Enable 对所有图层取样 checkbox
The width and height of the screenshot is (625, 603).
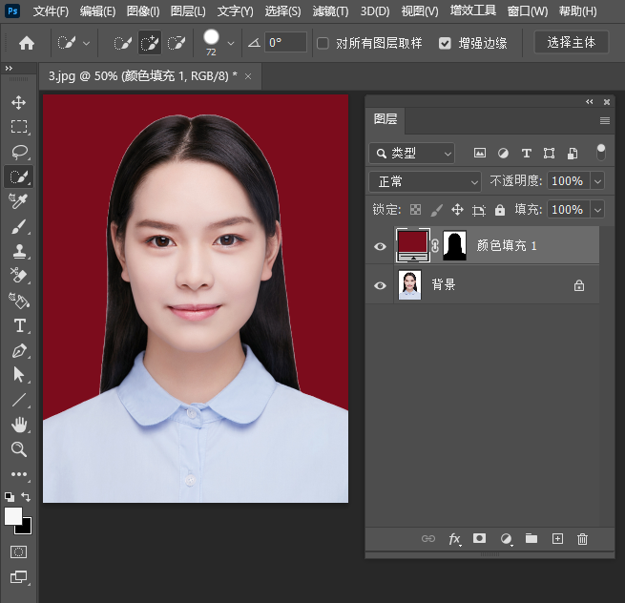tap(323, 43)
